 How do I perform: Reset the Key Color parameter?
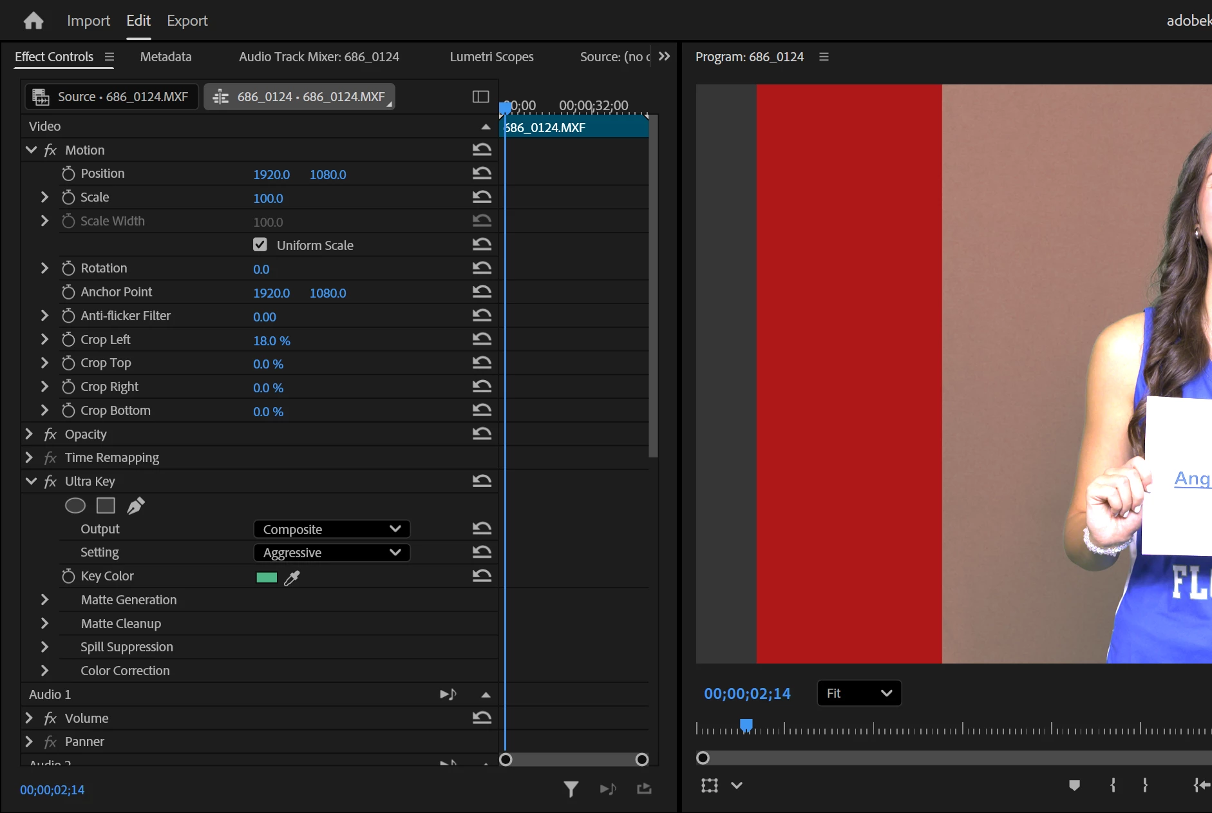pyautogui.click(x=482, y=576)
